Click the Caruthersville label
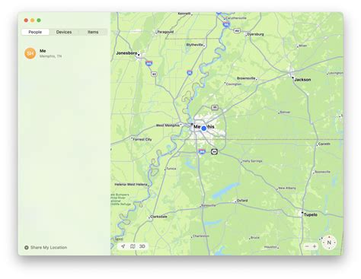Screen dimensions: 361x279 tap(236, 18)
